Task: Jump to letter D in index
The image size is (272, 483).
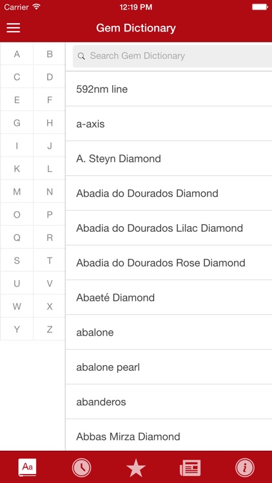Action: click(50, 77)
